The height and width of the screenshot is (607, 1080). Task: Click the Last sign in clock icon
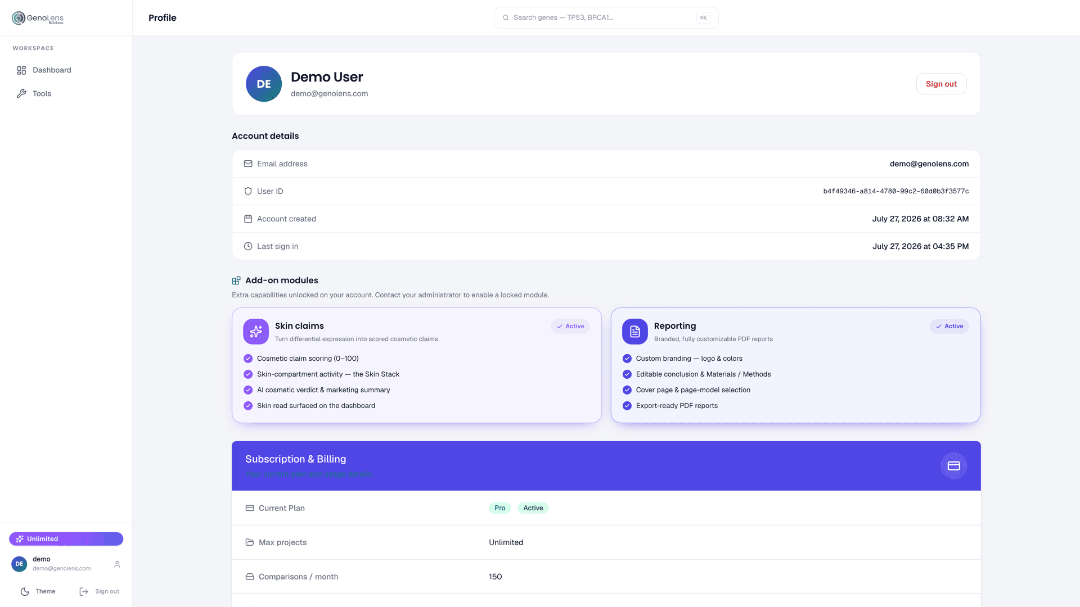[x=248, y=246]
